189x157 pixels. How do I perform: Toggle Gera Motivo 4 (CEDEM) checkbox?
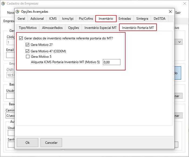[28, 51]
